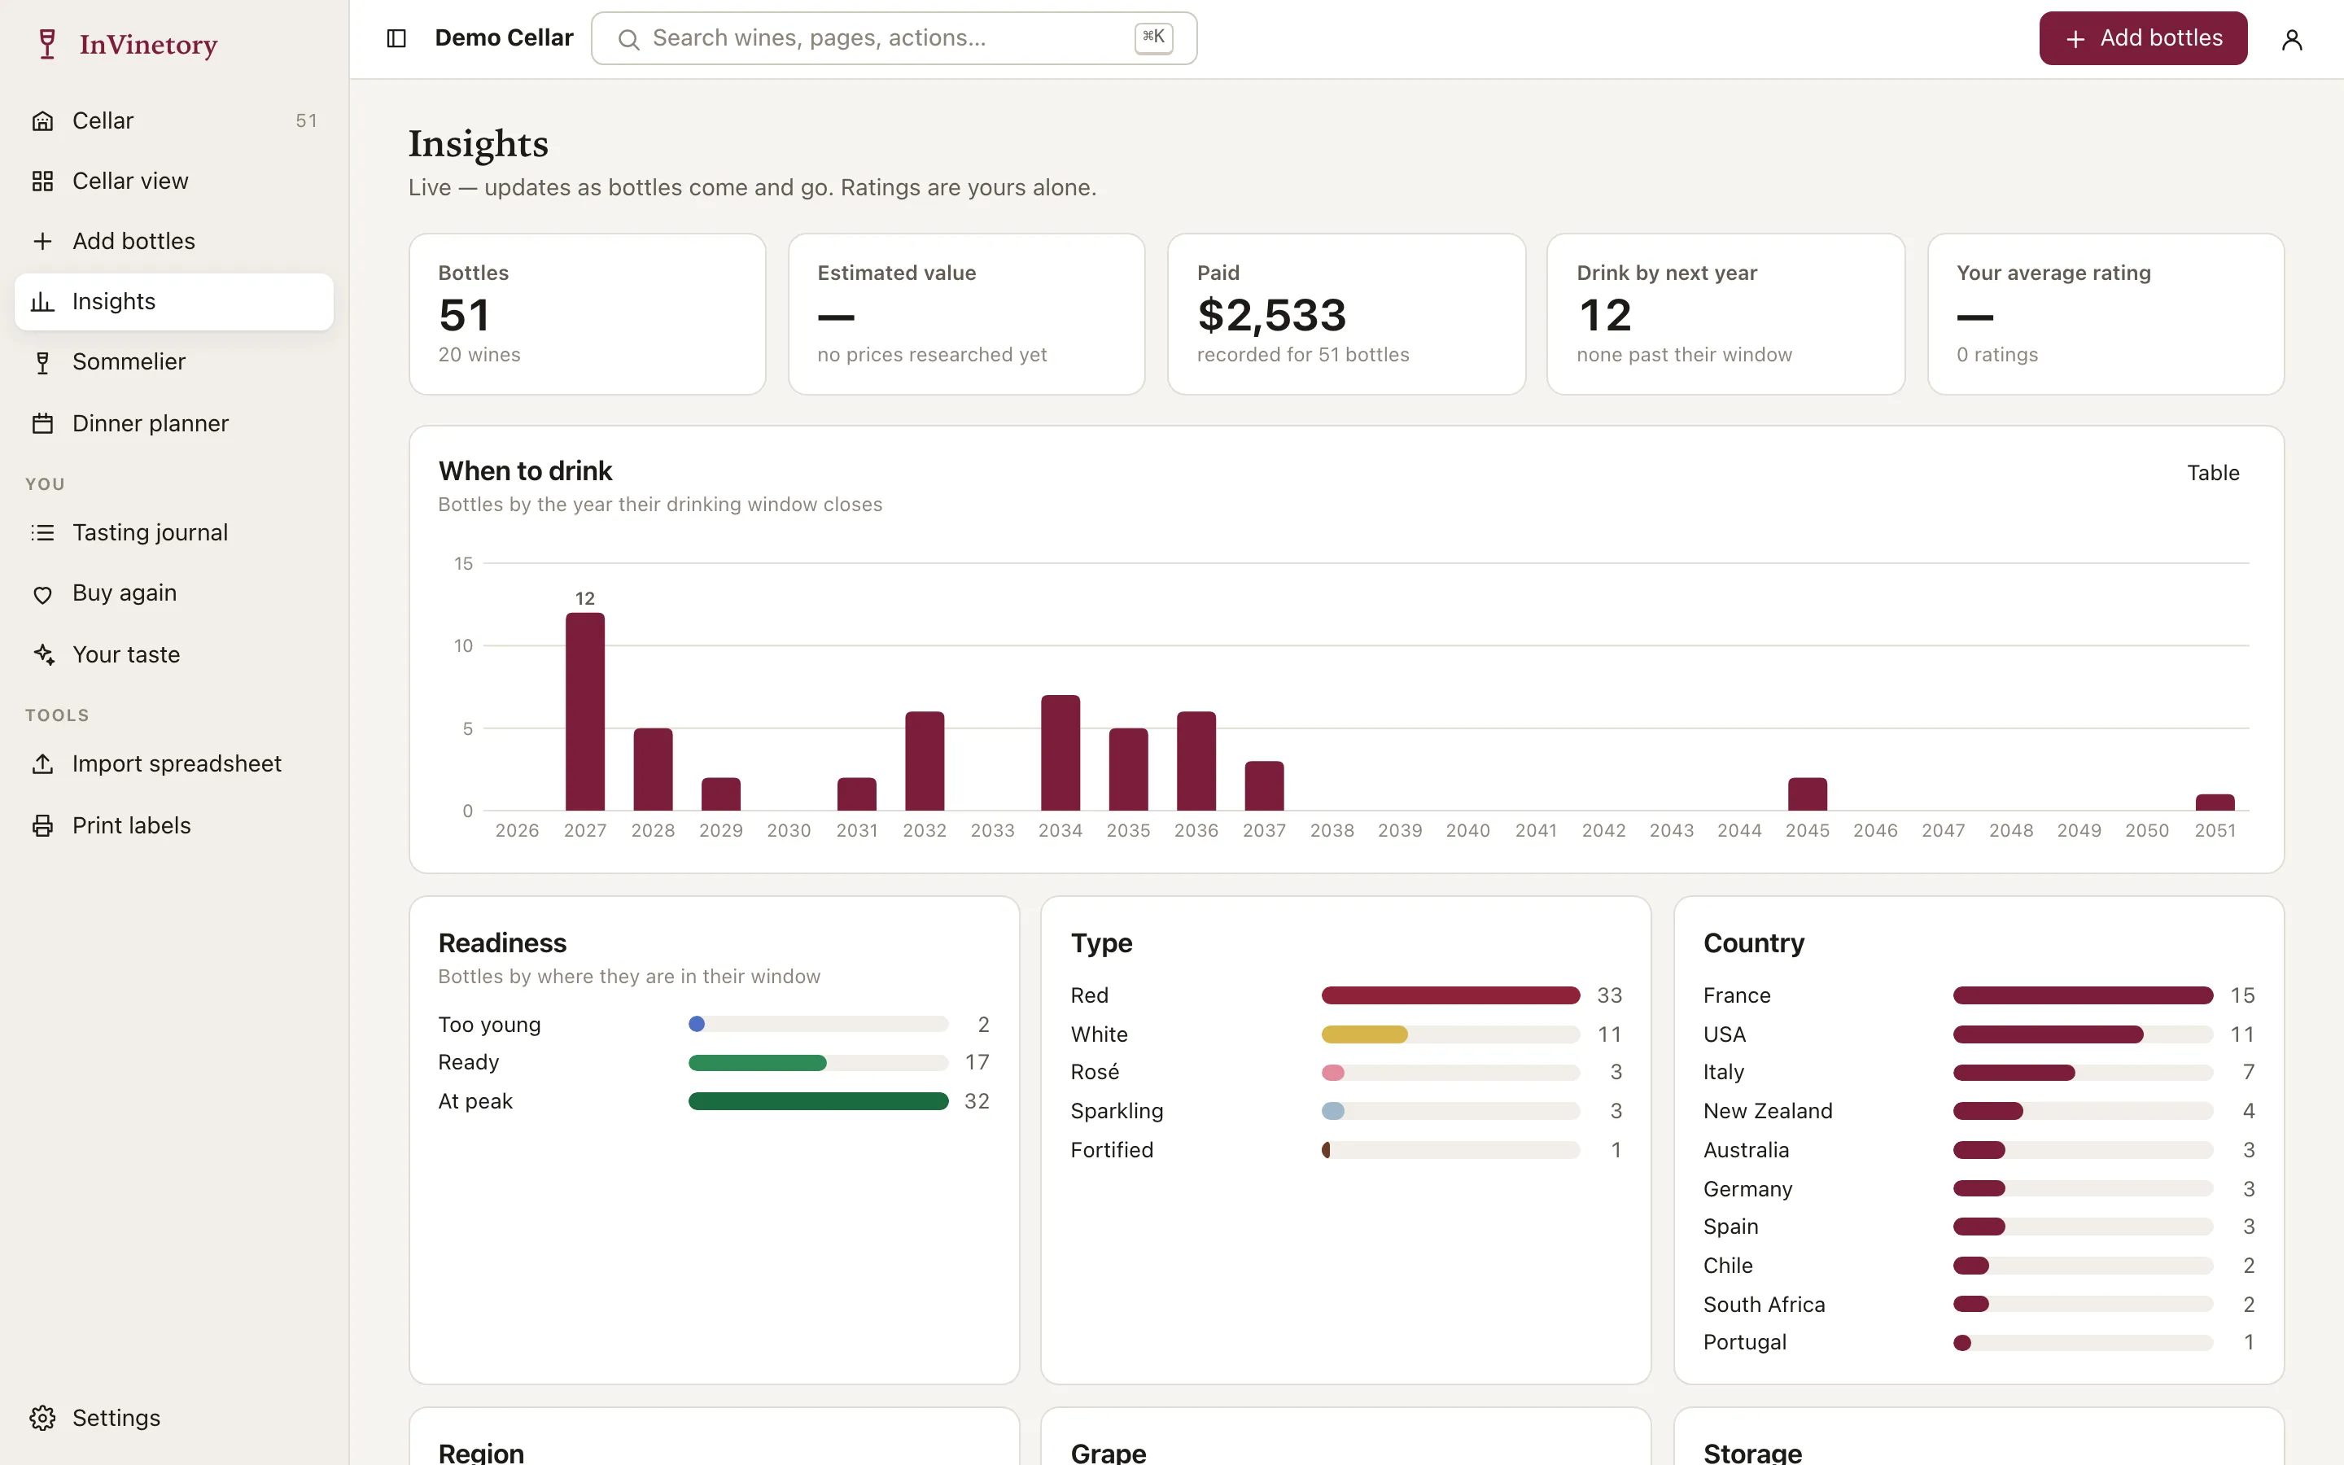Image resolution: width=2344 pixels, height=1465 pixels.
Task: Open Settings in the sidebar
Action: (x=174, y=1418)
